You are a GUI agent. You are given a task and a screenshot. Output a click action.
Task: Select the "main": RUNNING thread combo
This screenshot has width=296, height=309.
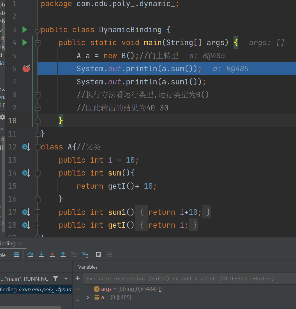24,279
